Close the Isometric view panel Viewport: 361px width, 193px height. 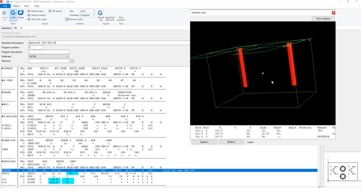(334, 13)
